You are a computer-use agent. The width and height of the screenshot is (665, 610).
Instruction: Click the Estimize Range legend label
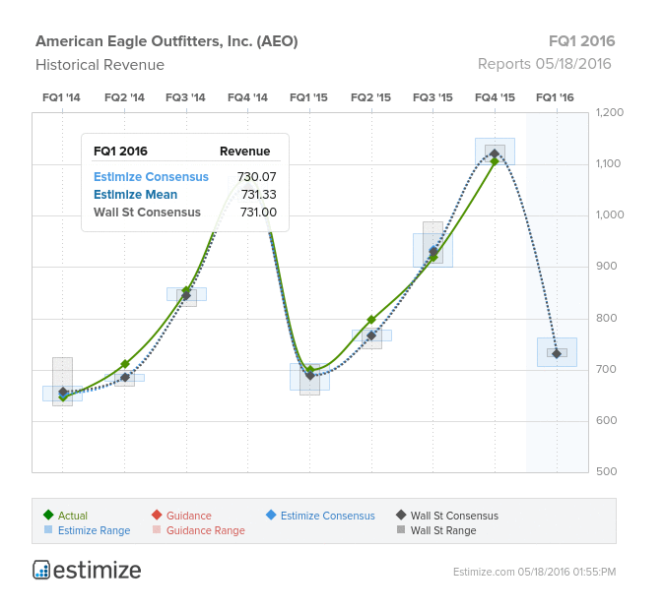(95, 530)
